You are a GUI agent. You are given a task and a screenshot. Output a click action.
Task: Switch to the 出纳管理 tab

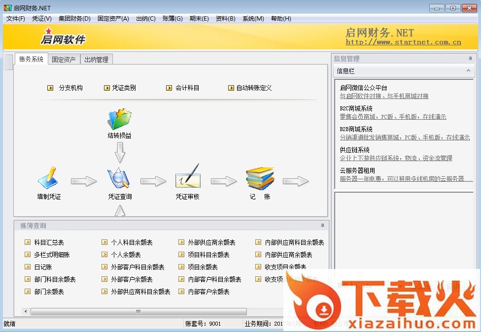pos(96,60)
